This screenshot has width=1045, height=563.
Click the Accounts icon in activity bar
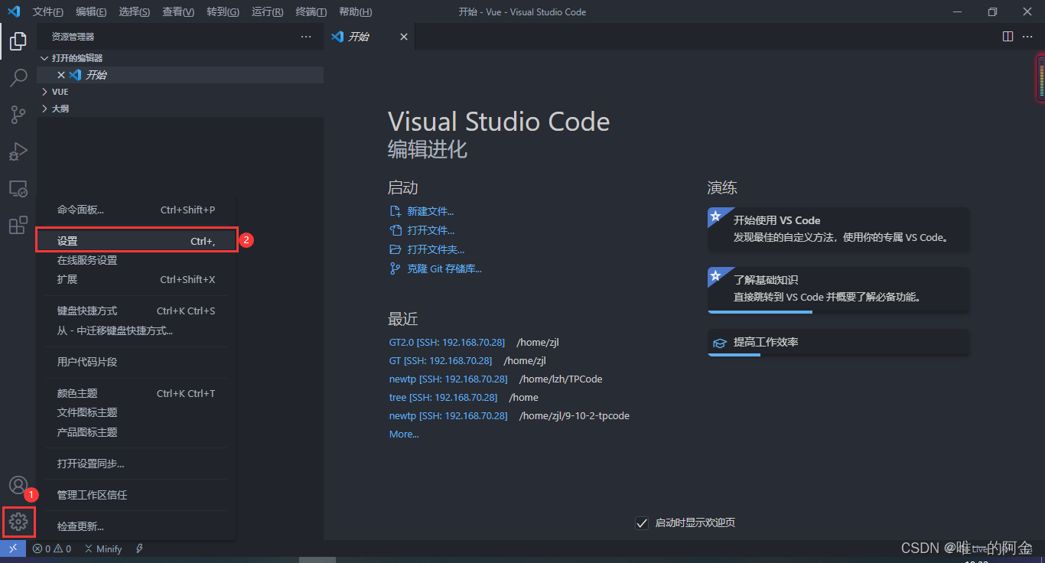click(x=18, y=485)
